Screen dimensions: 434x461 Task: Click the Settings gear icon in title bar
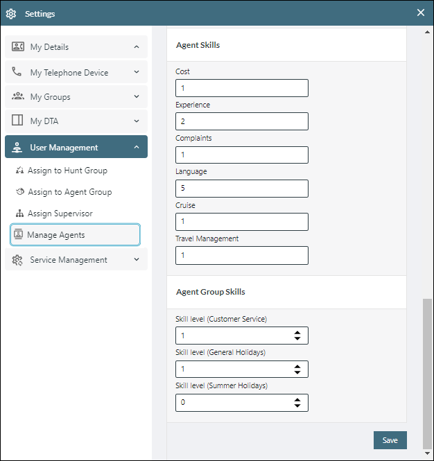tap(11, 14)
